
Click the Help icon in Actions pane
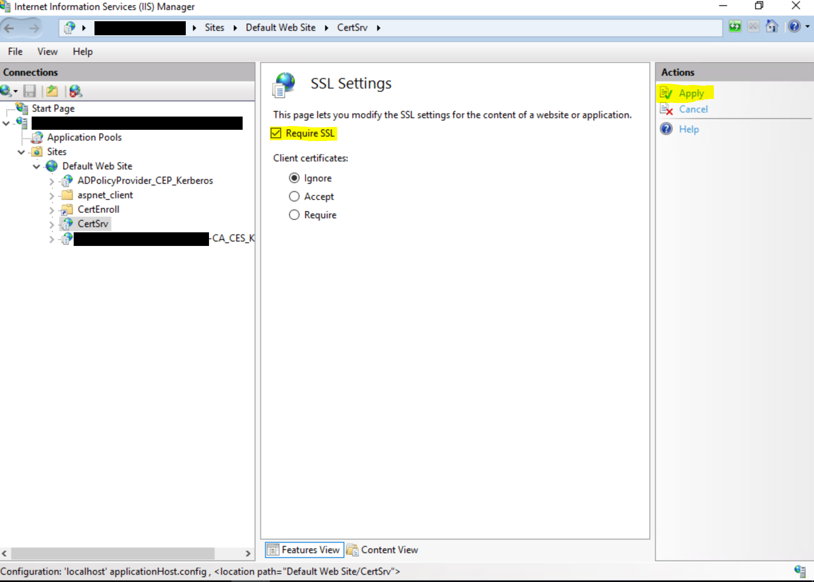pyautogui.click(x=666, y=129)
